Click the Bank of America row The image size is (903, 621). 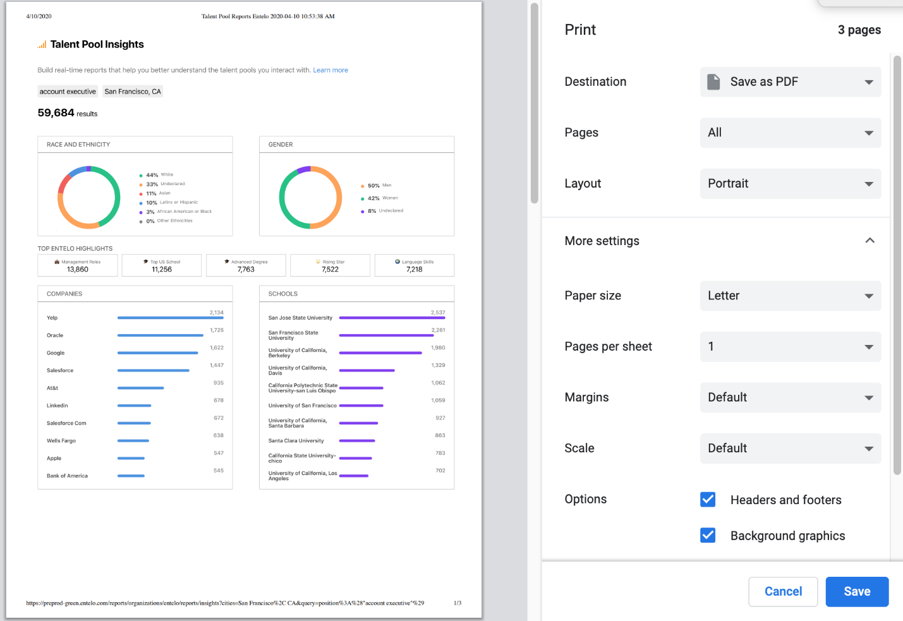click(x=135, y=476)
